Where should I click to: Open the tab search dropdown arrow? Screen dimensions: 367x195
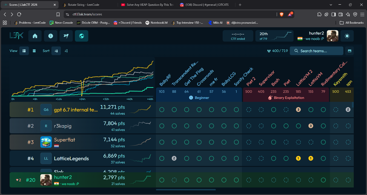[331, 5]
